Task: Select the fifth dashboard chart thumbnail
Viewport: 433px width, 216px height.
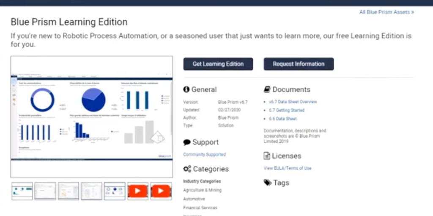Action: tap(115, 191)
